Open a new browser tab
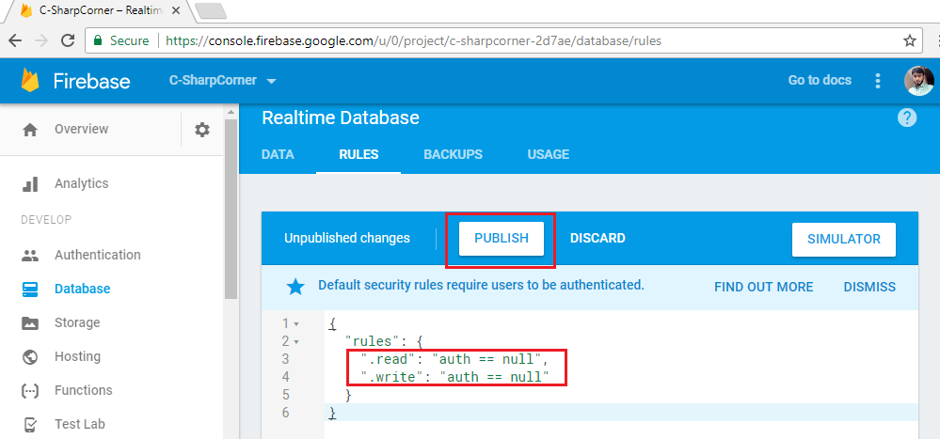 211,11
